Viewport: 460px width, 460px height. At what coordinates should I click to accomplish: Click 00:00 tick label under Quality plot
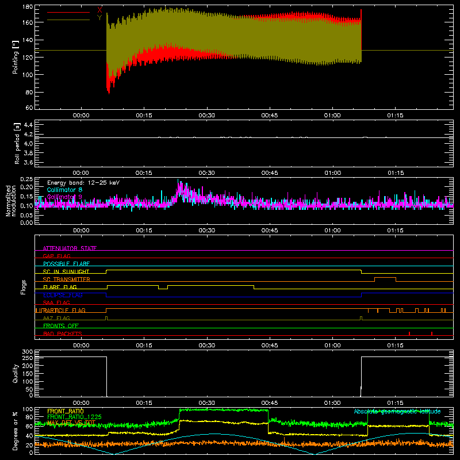(x=81, y=403)
